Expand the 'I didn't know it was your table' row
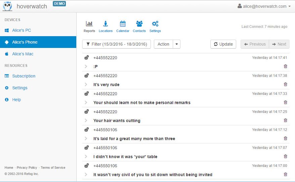295x182 pixels. pos(86,157)
